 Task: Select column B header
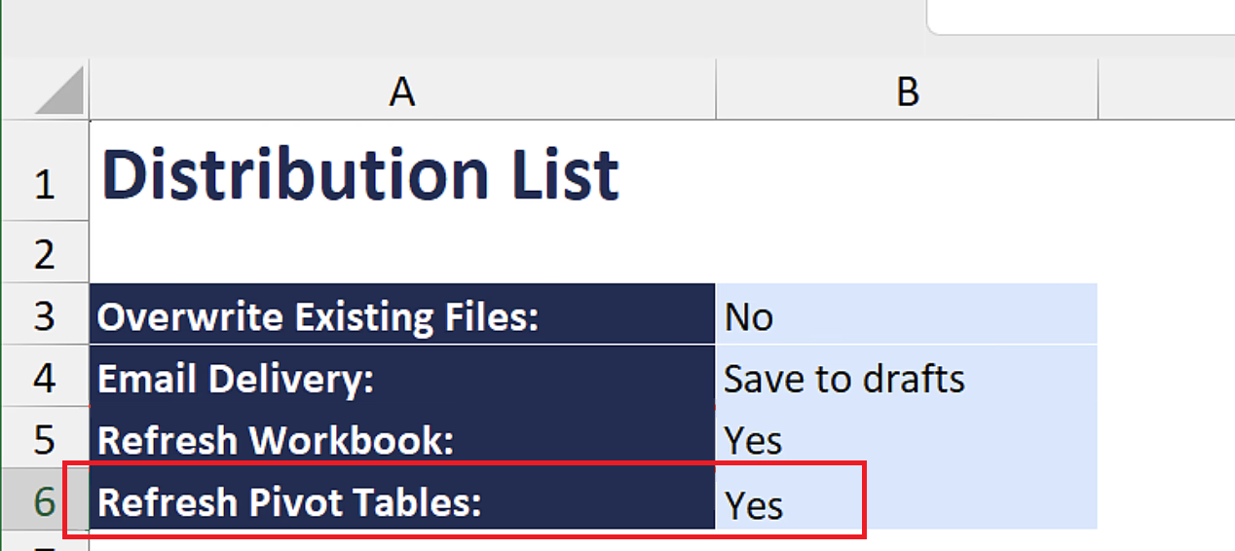(x=907, y=92)
